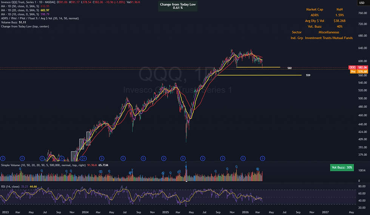Click the RSI average value 44.66

point(33,186)
